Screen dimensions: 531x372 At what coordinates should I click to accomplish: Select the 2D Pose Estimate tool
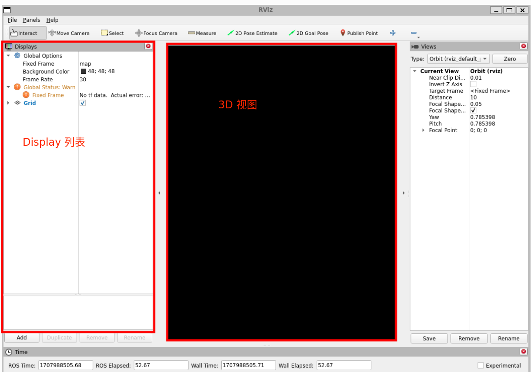[252, 33]
